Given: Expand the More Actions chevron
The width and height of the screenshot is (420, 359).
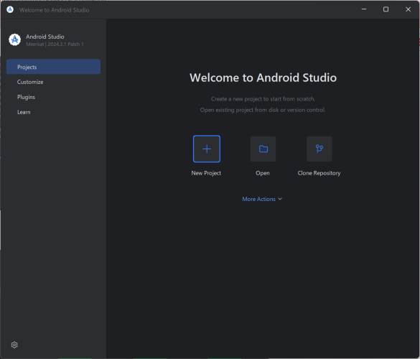Looking at the screenshot, I should point(280,199).
